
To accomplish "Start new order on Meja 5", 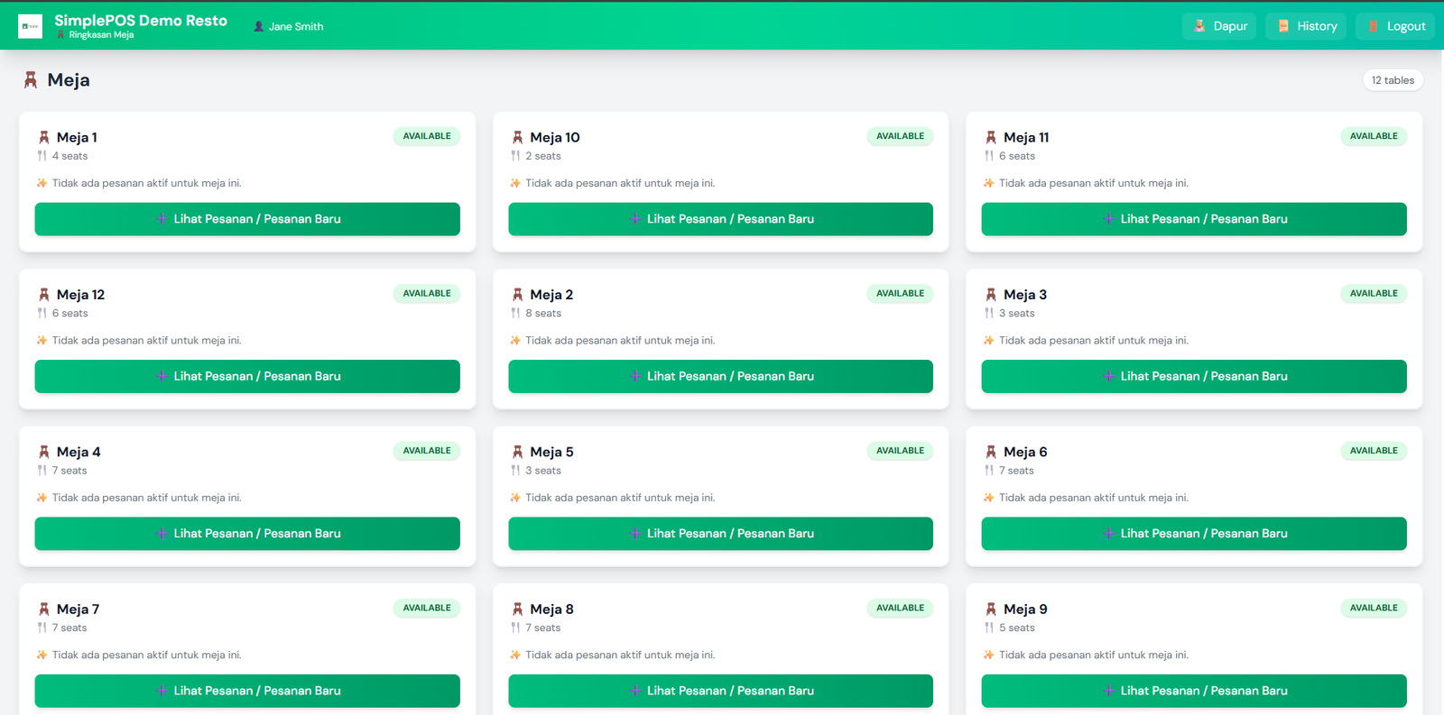I will [x=720, y=534].
